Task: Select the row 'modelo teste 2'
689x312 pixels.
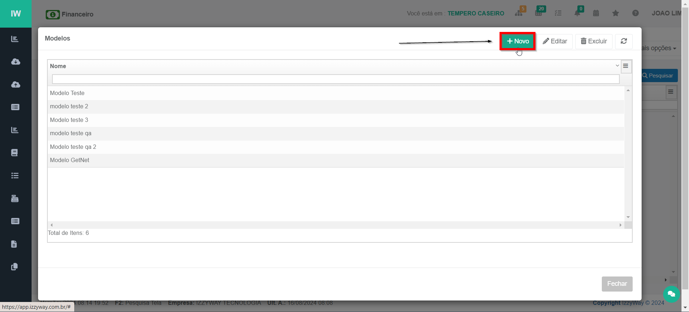Action: pyautogui.click(x=336, y=107)
